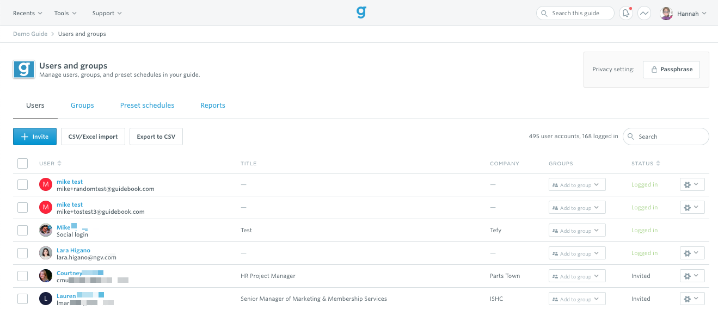Click the lock icon in Passphrase button
This screenshot has width=718, height=310.
pos(654,70)
